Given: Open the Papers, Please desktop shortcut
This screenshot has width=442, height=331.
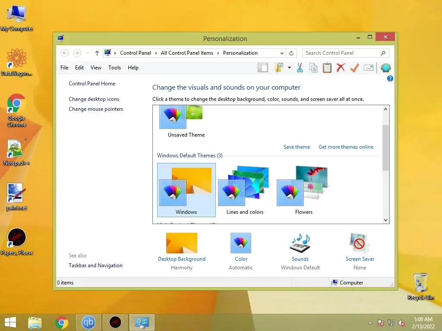Looking at the screenshot, I should tap(17, 241).
